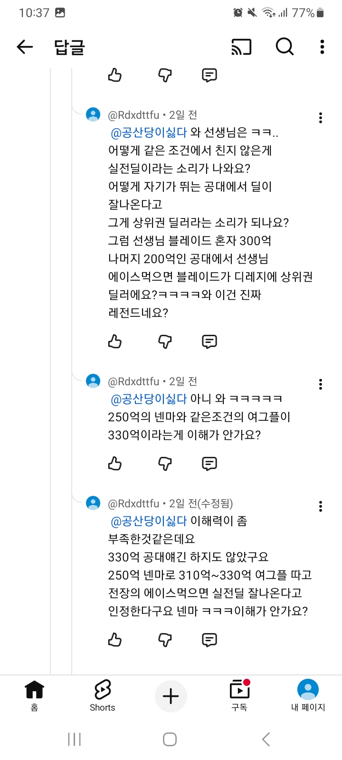The height and width of the screenshot is (760, 342).
Task: Open options for the 레전드네요 comment
Action: pos(321,118)
